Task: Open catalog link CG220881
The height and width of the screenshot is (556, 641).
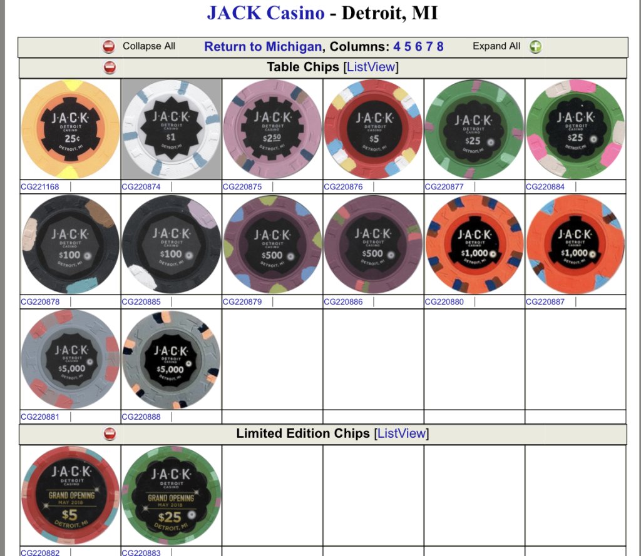Action: (39, 417)
